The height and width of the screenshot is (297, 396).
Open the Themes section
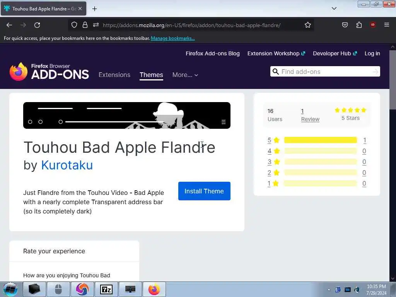(x=151, y=75)
